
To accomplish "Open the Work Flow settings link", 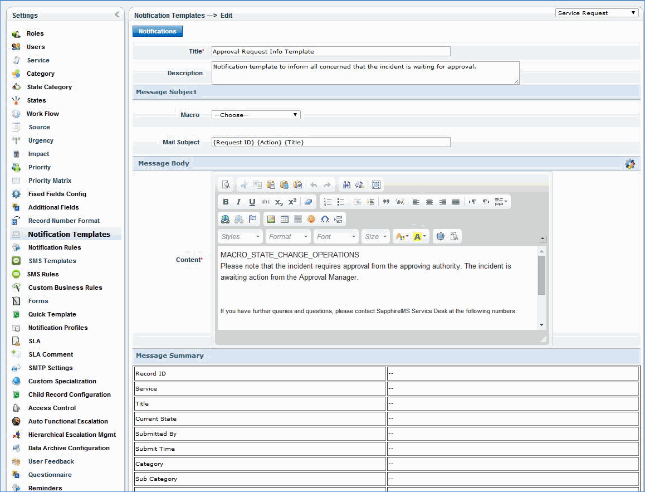I will [x=42, y=114].
